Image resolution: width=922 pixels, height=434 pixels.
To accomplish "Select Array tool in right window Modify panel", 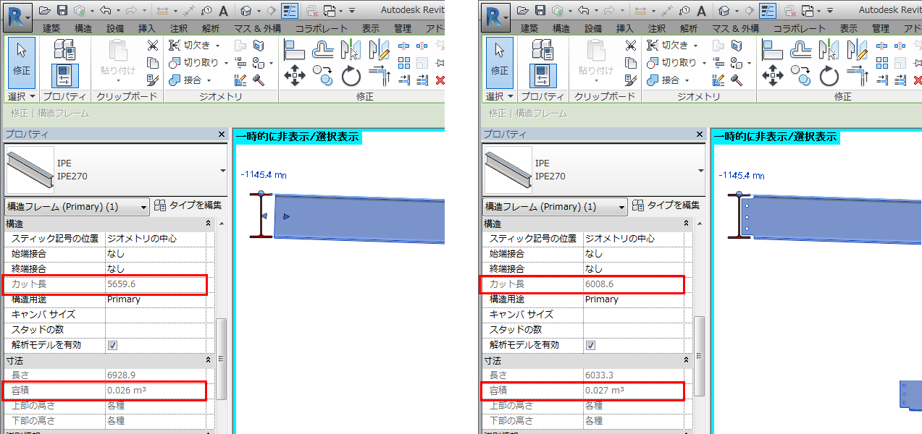I will pos(881,63).
